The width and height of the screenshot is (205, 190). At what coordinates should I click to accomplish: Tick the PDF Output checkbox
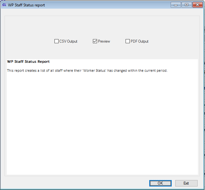(x=127, y=41)
